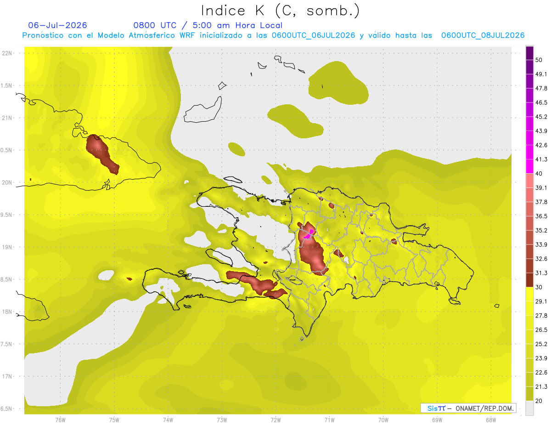The height and width of the screenshot is (426, 551).
Task: Click the '39.1' color scale value
Action: (x=541, y=188)
